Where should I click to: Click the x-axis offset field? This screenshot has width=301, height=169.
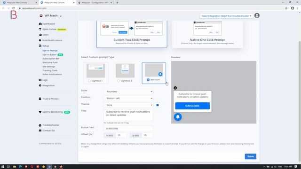[x=121, y=135]
